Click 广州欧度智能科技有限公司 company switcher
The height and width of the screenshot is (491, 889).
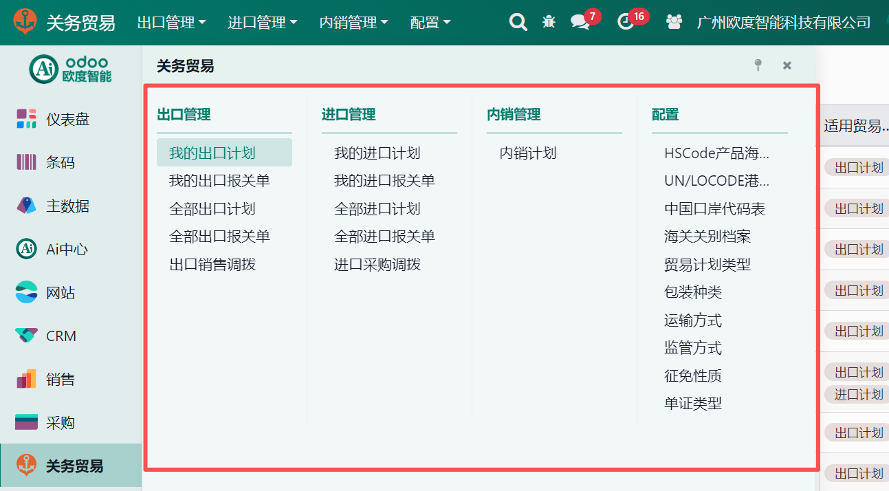click(x=784, y=22)
